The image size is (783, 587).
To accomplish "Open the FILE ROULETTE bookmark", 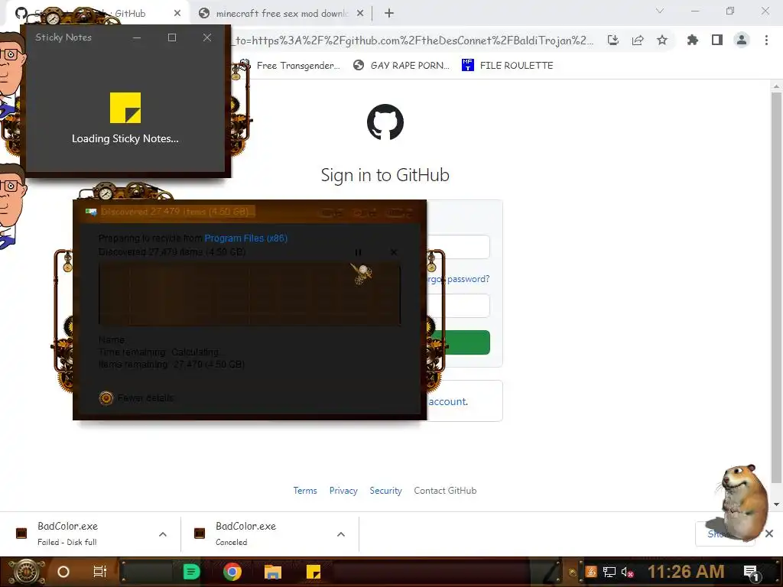I will (x=508, y=65).
